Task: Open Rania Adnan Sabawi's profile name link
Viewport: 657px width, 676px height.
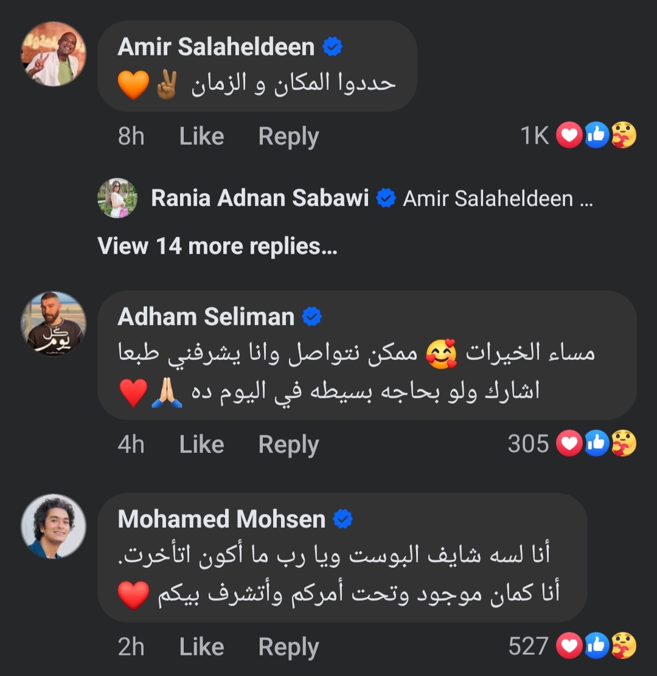Action: click(260, 198)
